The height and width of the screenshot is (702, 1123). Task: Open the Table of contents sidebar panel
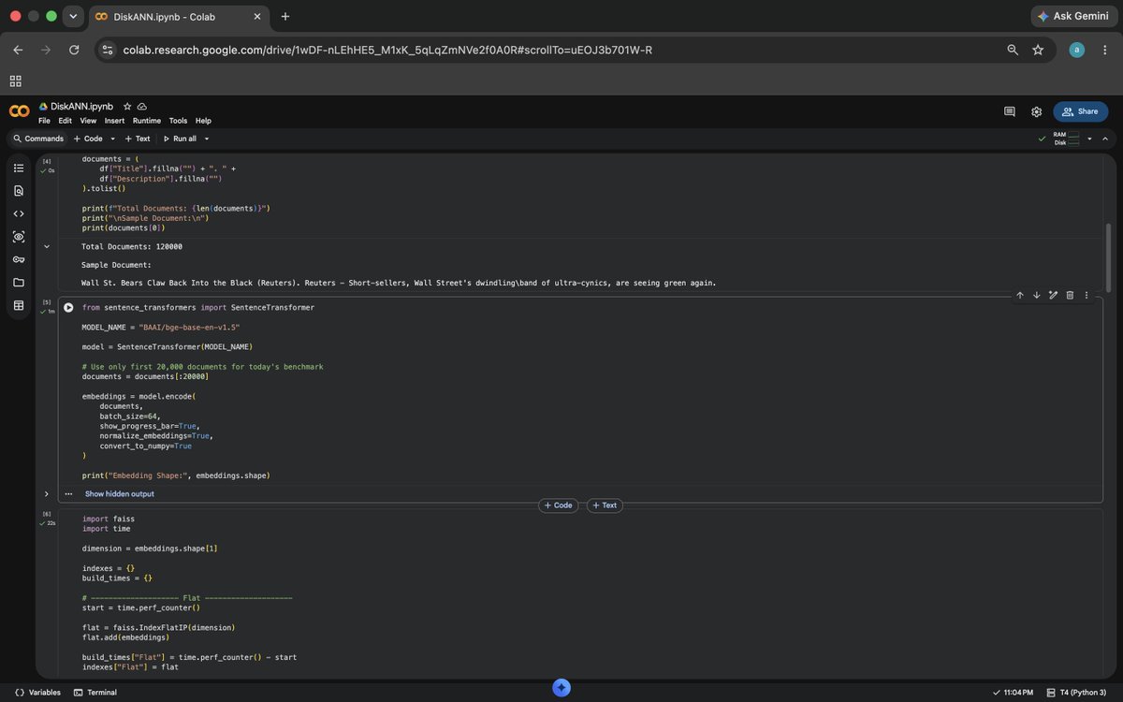19,168
